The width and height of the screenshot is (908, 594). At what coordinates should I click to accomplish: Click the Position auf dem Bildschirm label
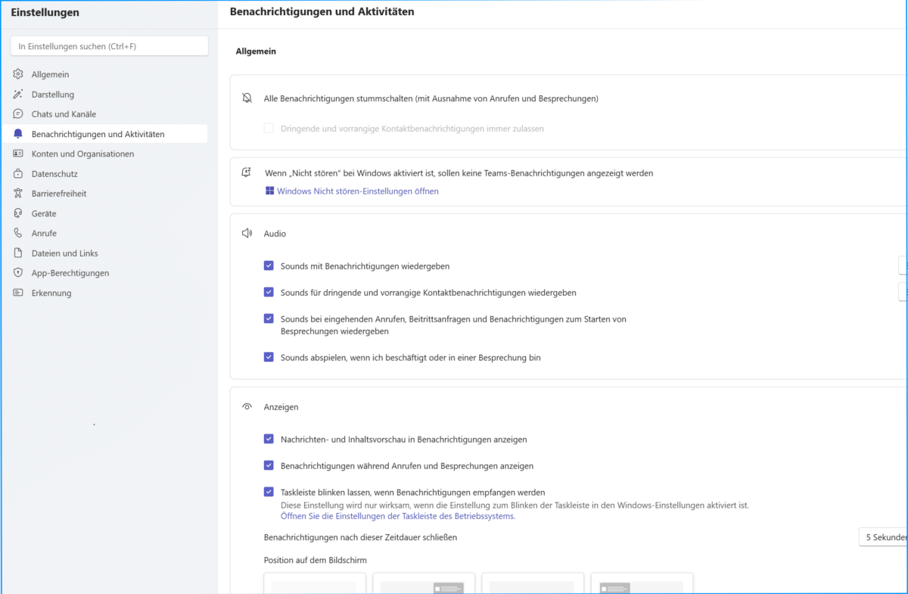316,561
